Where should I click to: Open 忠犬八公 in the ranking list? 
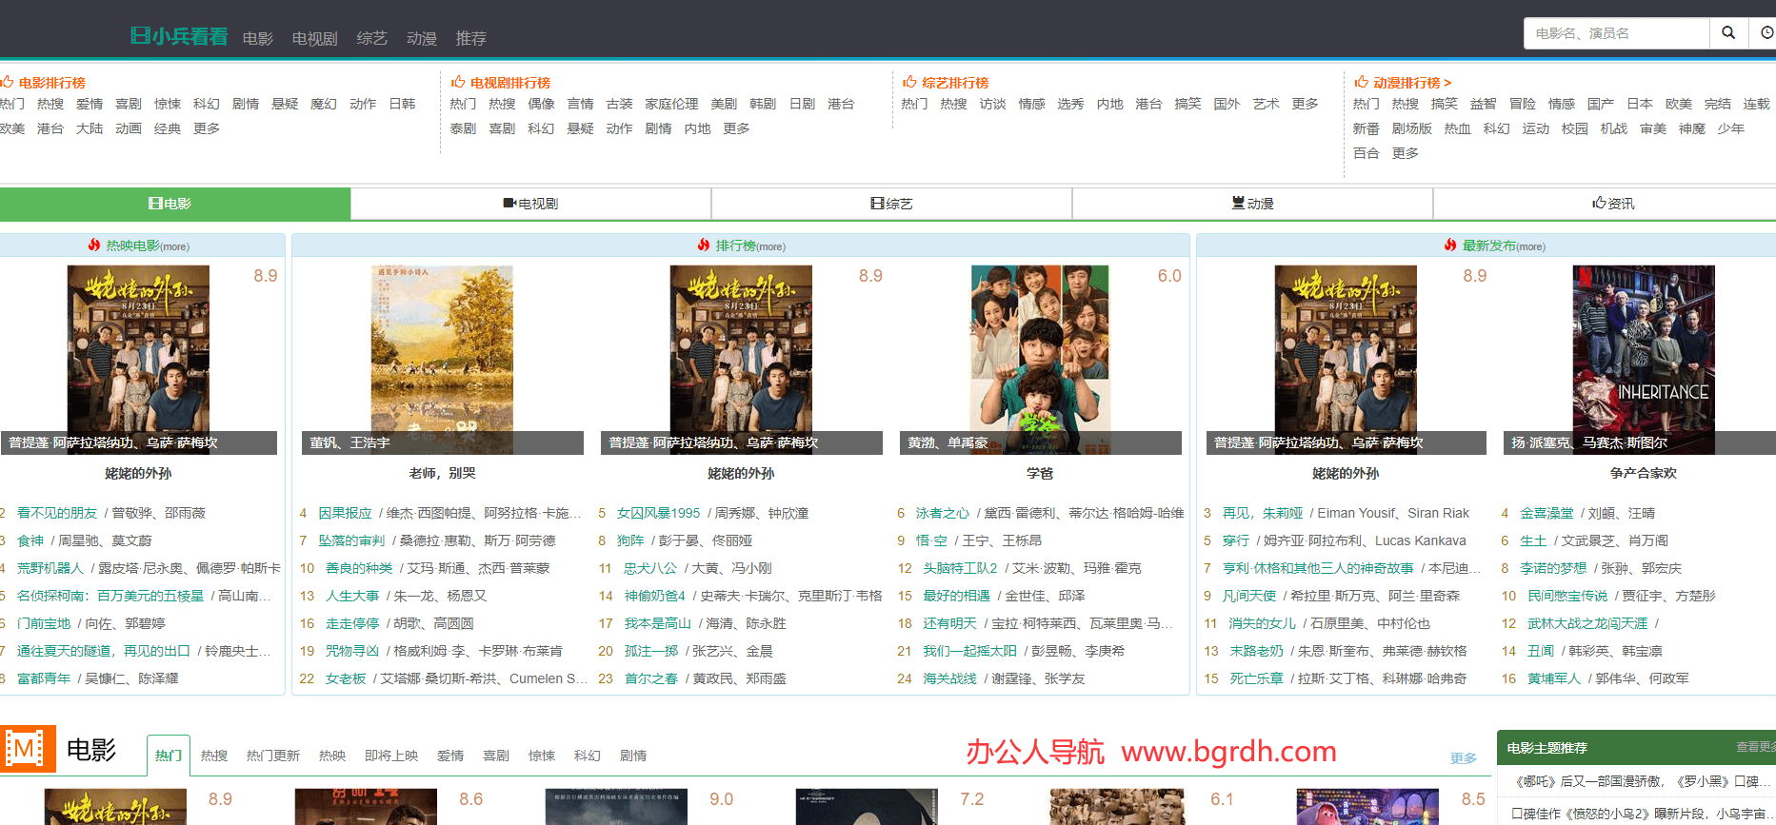650,568
